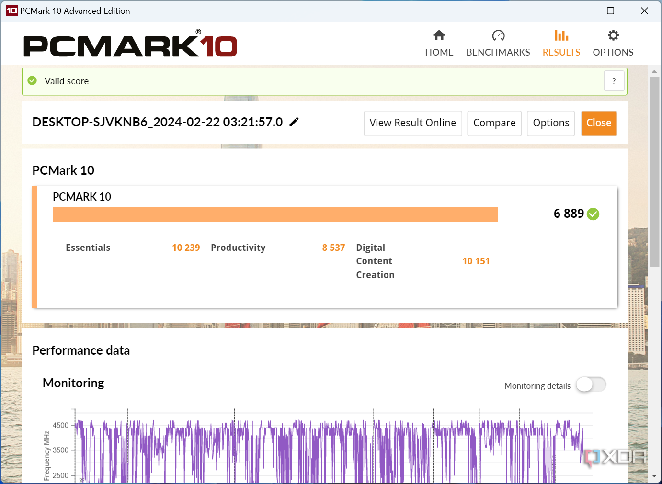Screen dimensions: 662x484
Task: Go to the HOME menu label
Action: click(439, 52)
